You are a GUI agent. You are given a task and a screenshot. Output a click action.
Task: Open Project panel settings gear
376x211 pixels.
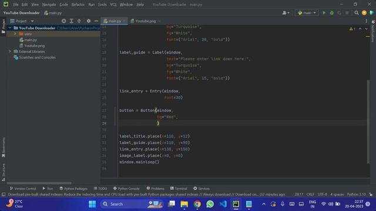pyautogui.click(x=89, y=21)
